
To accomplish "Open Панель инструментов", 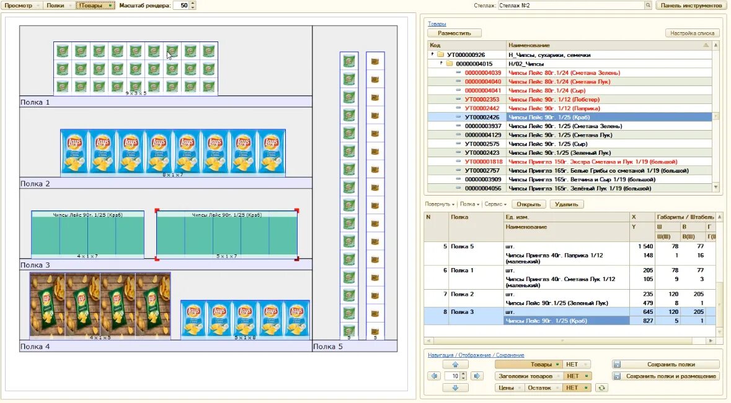I will click(691, 5).
